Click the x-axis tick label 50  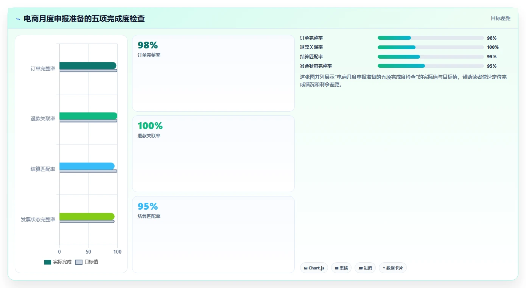coord(88,252)
